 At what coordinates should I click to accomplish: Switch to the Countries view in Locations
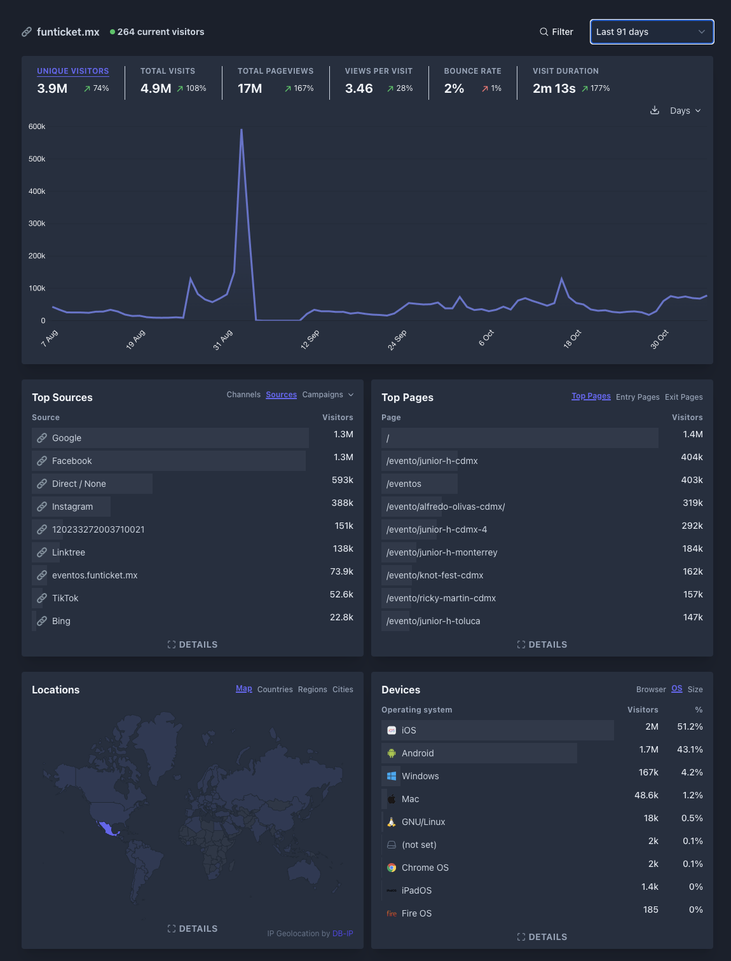tap(275, 689)
